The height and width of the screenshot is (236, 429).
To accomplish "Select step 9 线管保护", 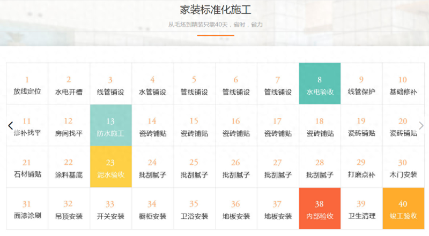I will pos(361,84).
